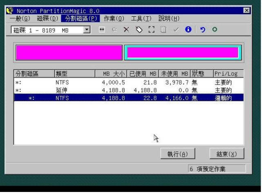Open the 作業 menu
The image size is (264, 194).
tap(114, 18)
